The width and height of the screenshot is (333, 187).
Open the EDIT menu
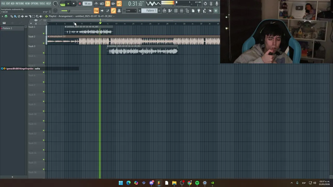(8, 3)
